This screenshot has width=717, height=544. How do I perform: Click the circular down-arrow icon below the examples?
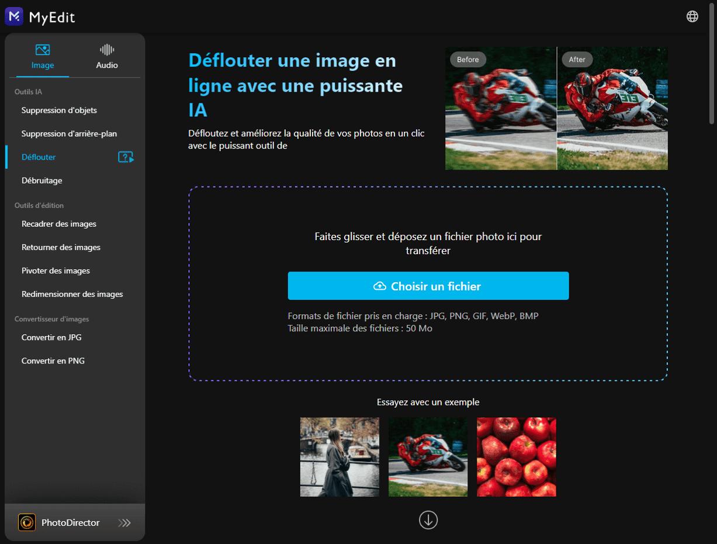(x=428, y=519)
